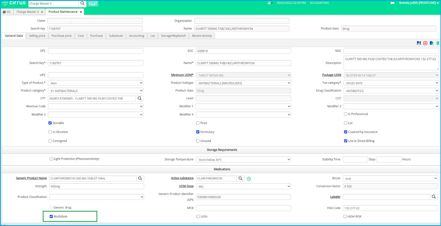The image size is (441, 226).
Task: Uncheck the Multidose checkbox
Action: click(51, 217)
